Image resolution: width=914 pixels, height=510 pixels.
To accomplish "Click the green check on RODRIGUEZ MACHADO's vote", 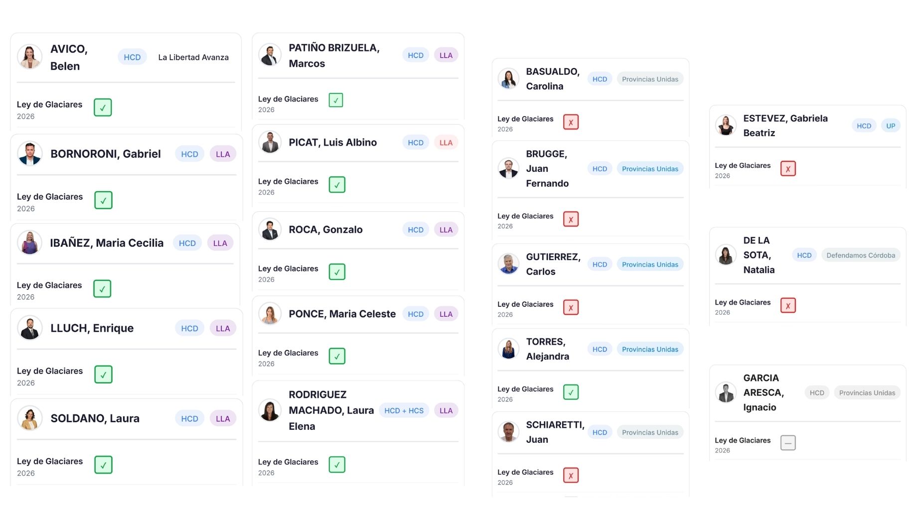I will click(337, 464).
